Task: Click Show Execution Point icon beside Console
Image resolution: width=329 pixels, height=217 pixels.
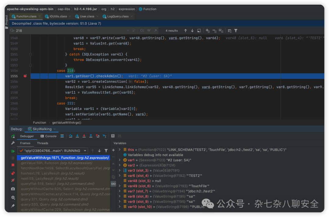Action: [x=62, y=136]
